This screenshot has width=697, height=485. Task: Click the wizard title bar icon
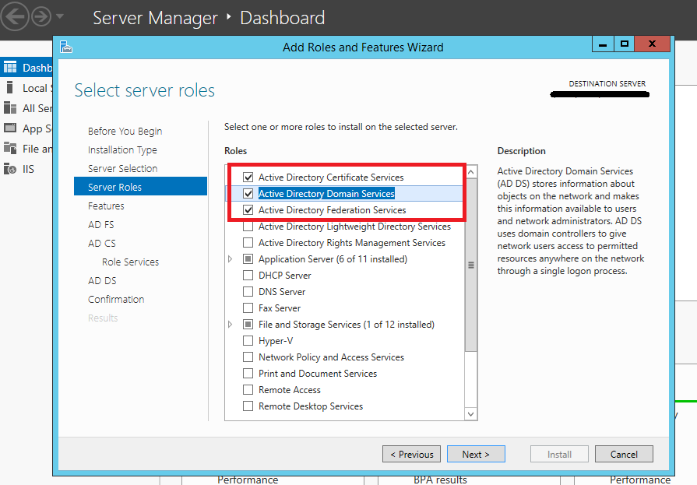pyautogui.click(x=66, y=47)
